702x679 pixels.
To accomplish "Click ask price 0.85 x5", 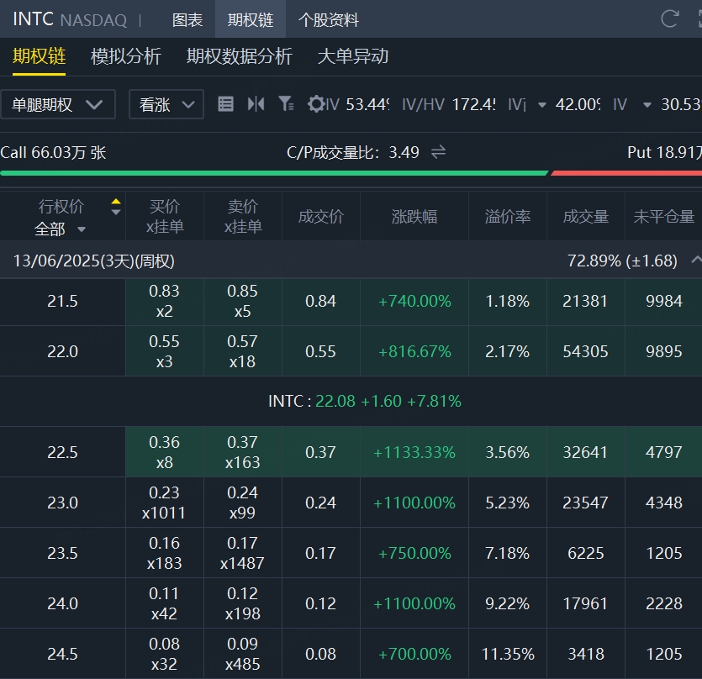I will pos(243,301).
